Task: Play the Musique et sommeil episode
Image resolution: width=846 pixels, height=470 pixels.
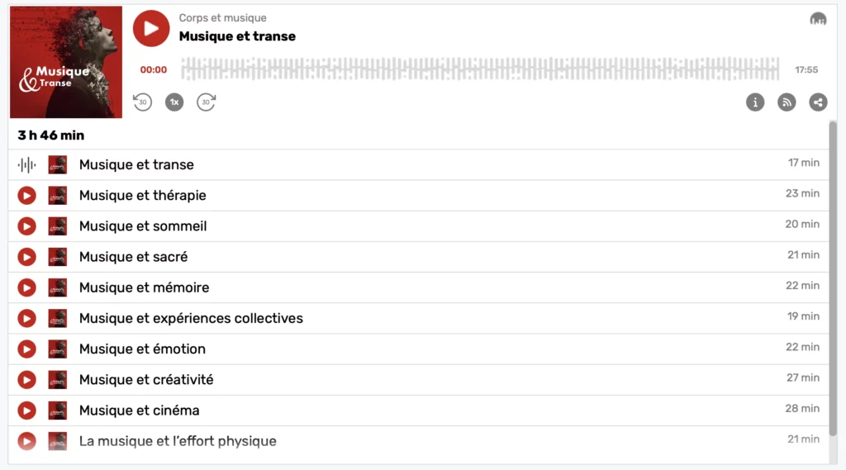Action: 27,226
